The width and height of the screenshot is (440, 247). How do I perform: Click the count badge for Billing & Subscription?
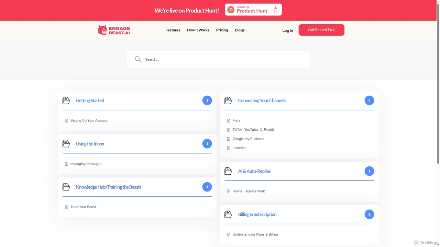pos(369,214)
